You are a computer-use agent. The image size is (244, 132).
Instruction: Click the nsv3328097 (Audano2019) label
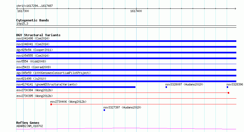[x=184, y=84]
